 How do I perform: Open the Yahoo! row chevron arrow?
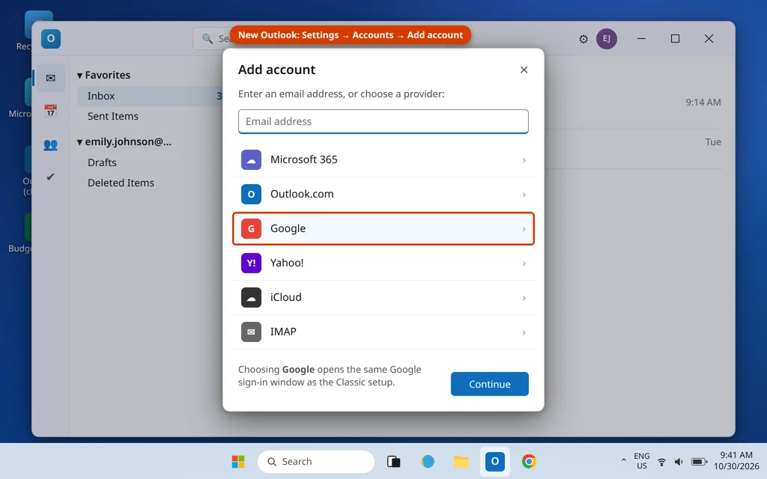(524, 263)
